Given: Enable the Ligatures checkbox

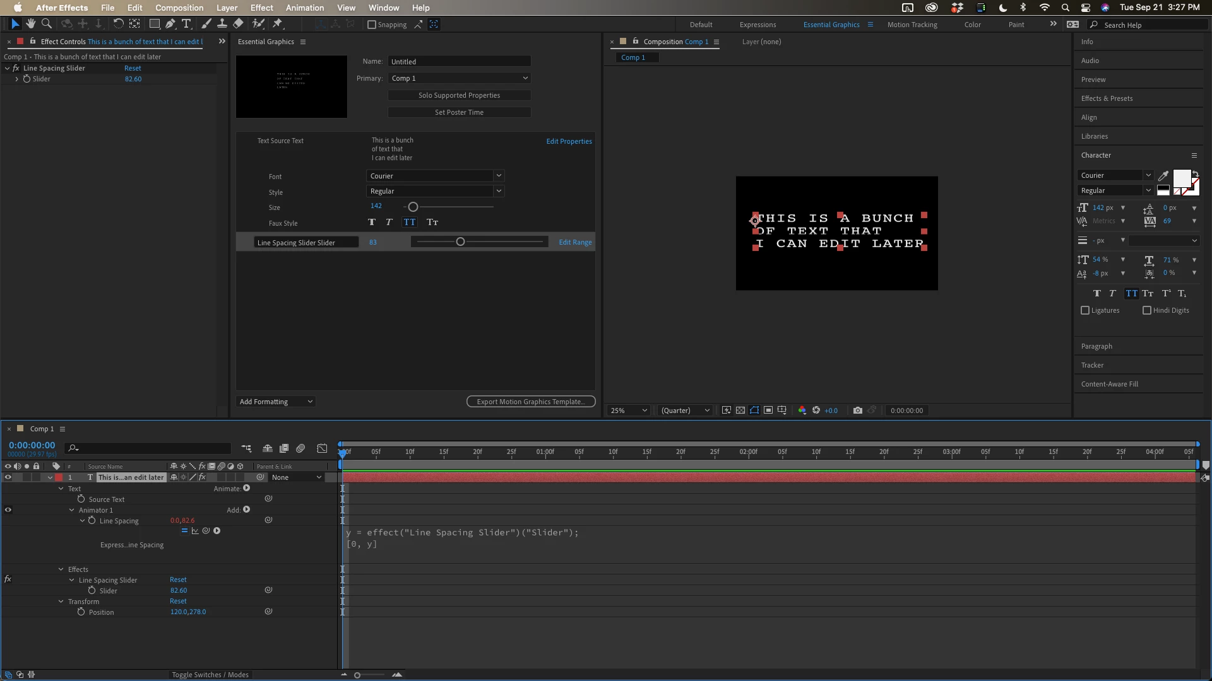Looking at the screenshot, I should (1085, 310).
